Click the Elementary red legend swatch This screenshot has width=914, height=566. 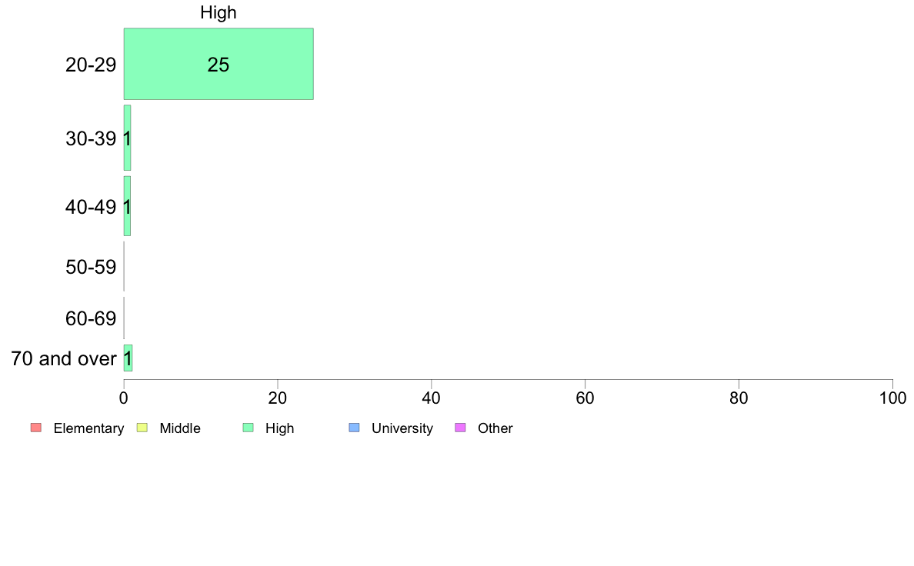tap(36, 428)
